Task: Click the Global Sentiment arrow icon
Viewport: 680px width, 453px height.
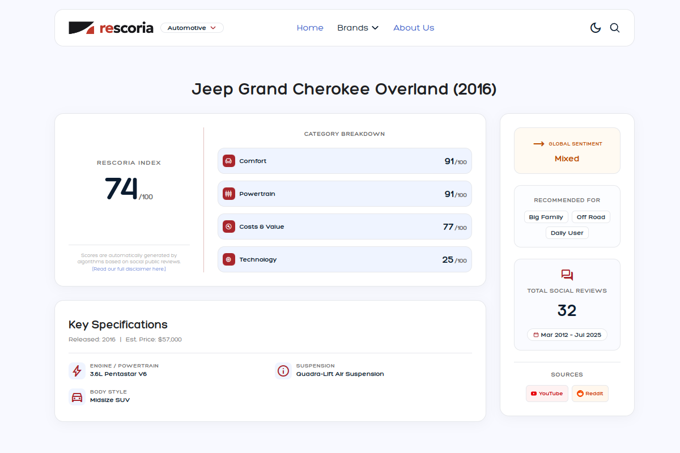Action: pos(539,144)
